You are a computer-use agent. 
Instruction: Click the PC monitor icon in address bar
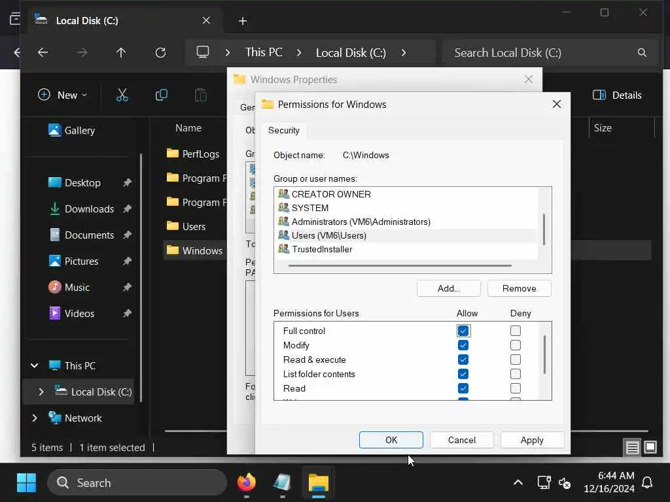(203, 52)
